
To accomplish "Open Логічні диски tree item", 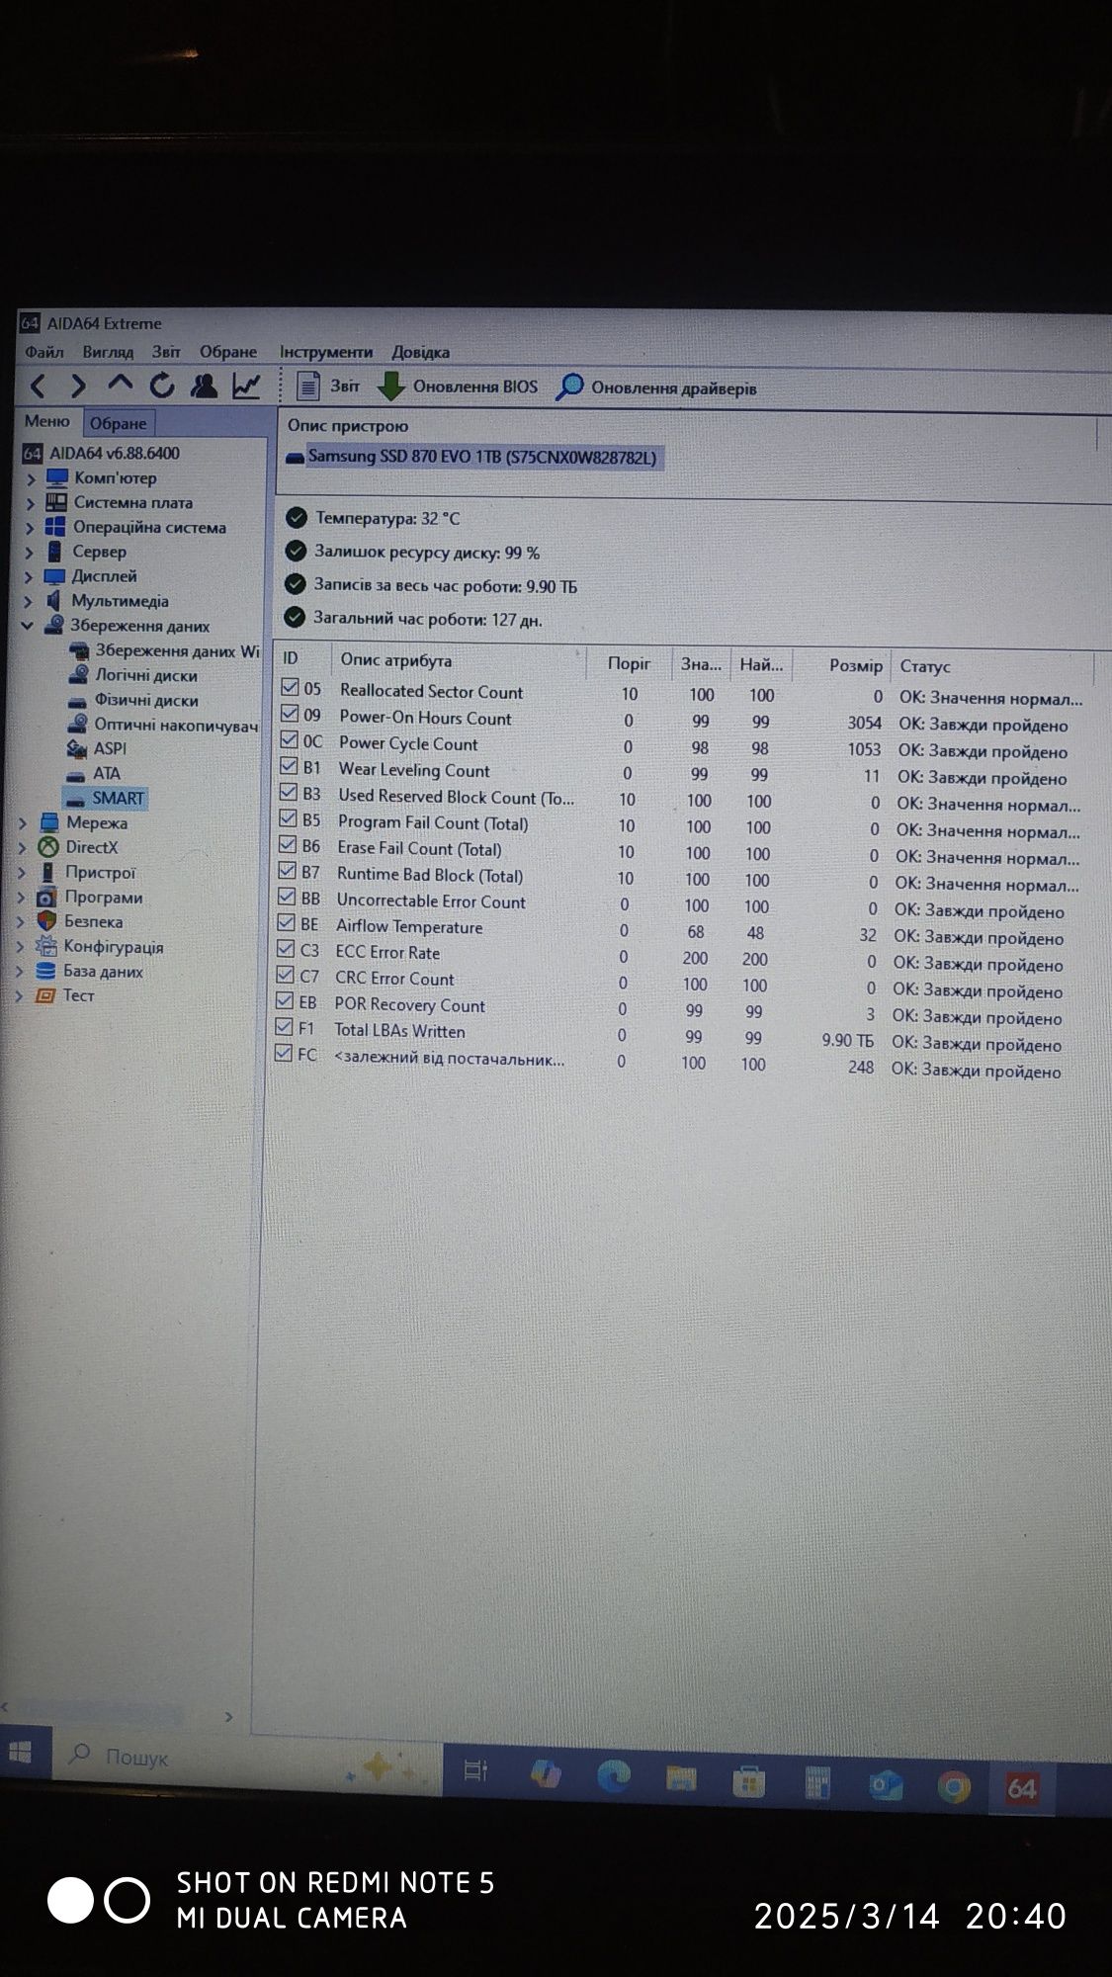I will coord(133,675).
